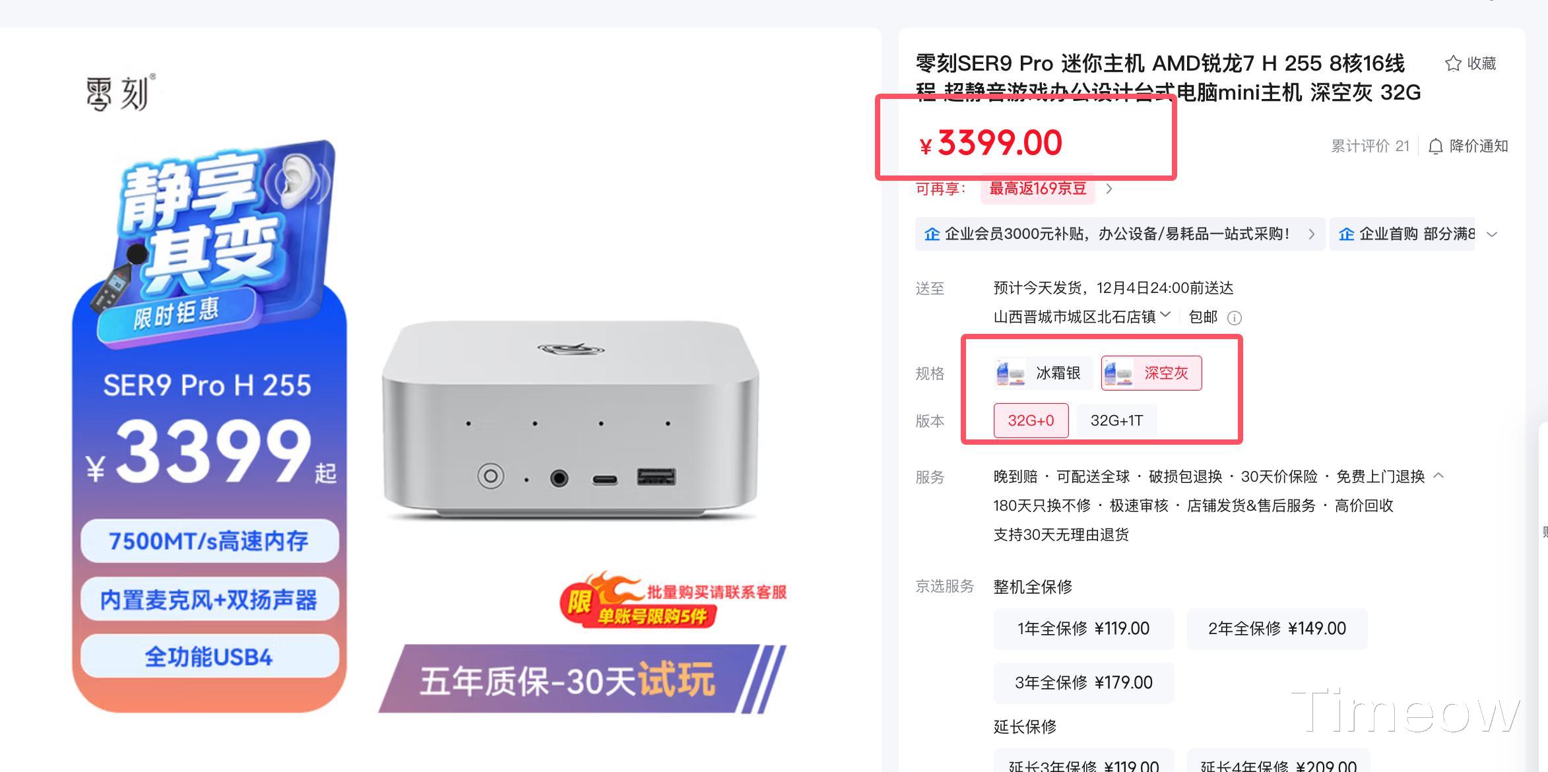This screenshot has width=1548, height=772.
Task: Choose 2年全保修 ¥149.00 warranty
Action: (x=1277, y=629)
